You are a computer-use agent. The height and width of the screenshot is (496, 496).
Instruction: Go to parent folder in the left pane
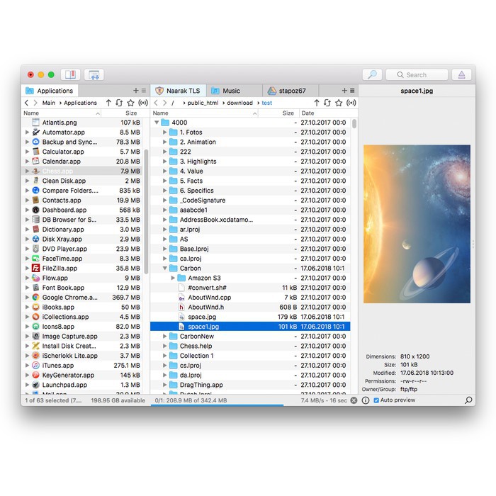(x=108, y=103)
